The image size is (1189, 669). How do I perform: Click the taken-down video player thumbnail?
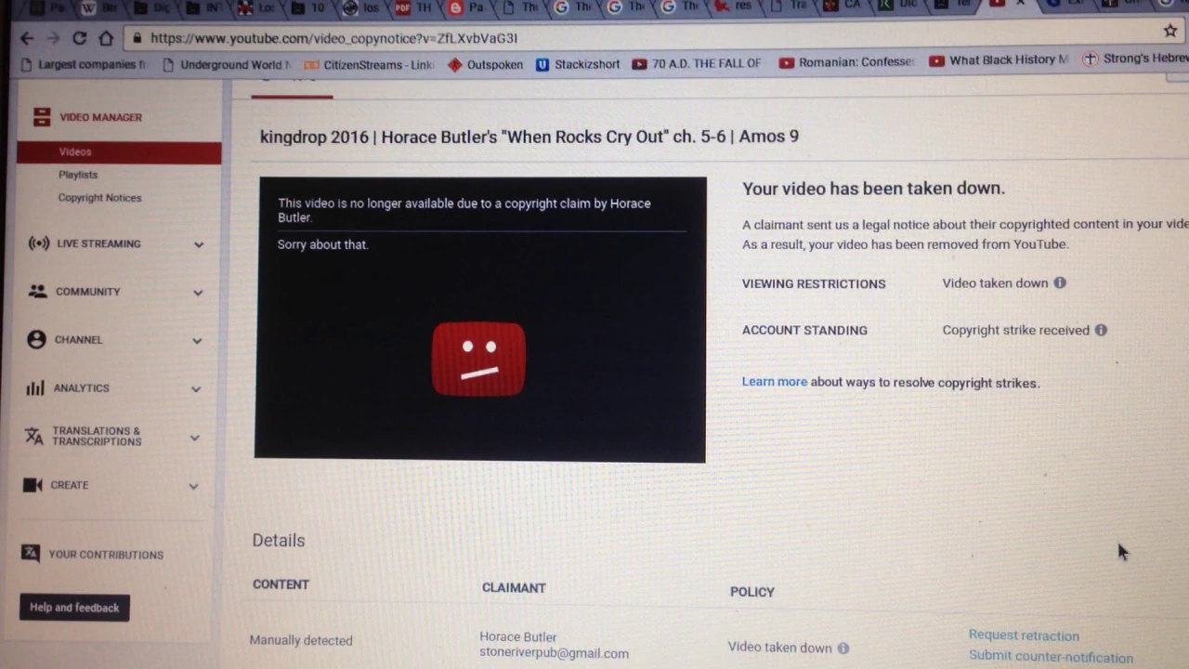click(480, 319)
